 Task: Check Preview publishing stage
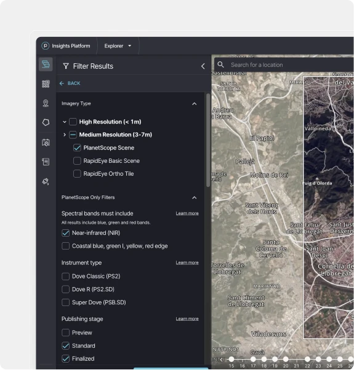click(x=65, y=333)
